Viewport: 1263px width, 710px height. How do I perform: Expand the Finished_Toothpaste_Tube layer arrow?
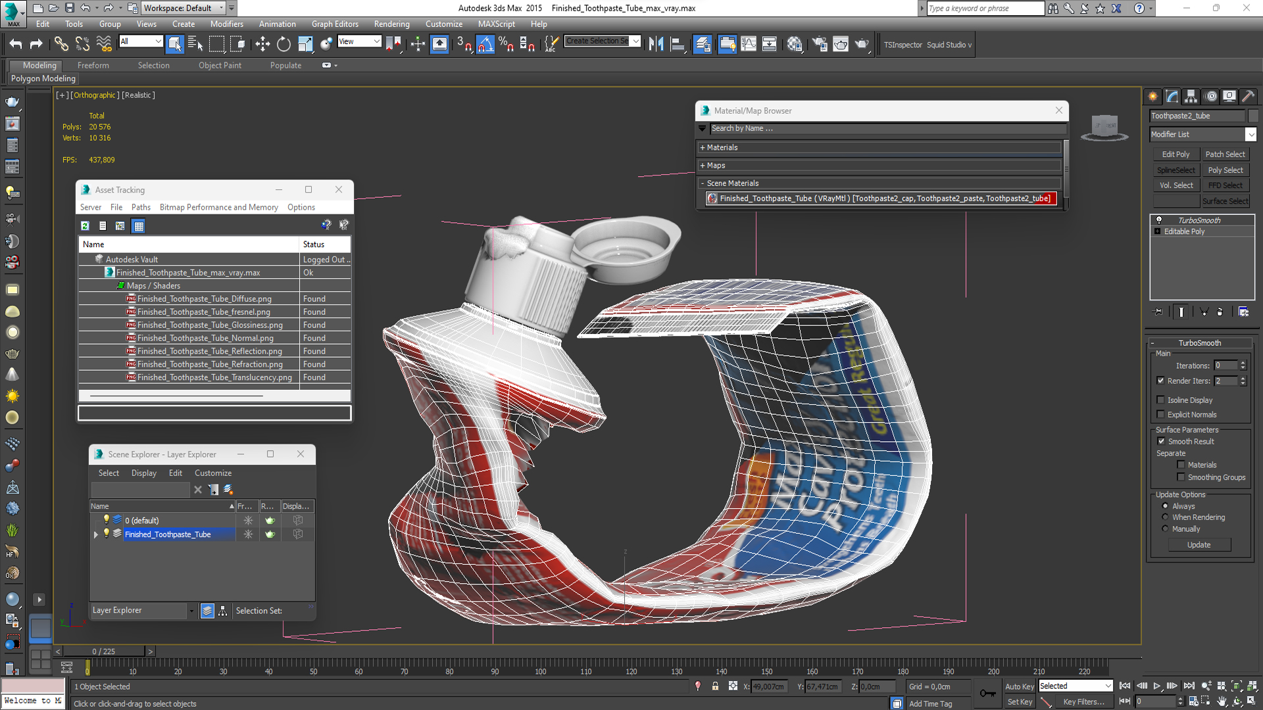point(96,534)
